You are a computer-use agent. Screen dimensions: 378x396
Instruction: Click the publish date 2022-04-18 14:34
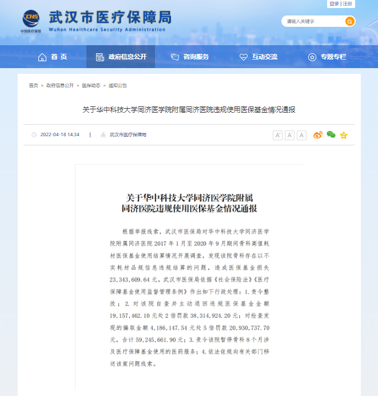click(60, 134)
